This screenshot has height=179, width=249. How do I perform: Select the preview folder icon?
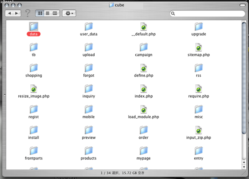tap(89, 130)
